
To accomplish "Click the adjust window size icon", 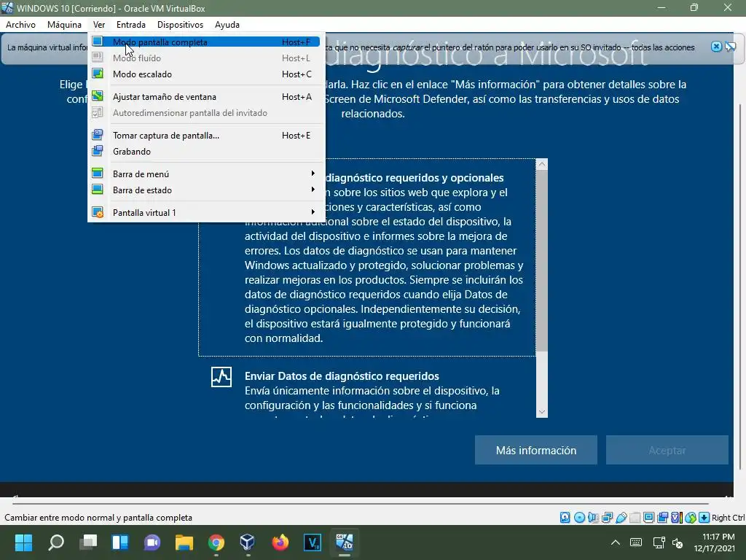I will pyautogui.click(x=98, y=96).
